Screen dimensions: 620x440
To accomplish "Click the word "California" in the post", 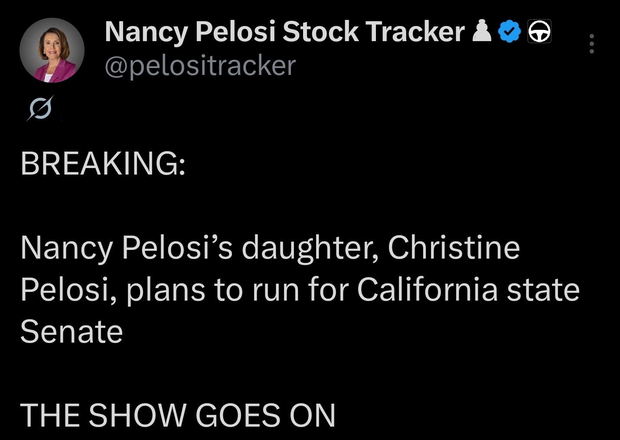I will (427, 289).
